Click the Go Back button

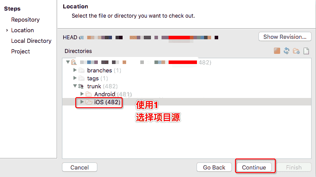click(214, 168)
